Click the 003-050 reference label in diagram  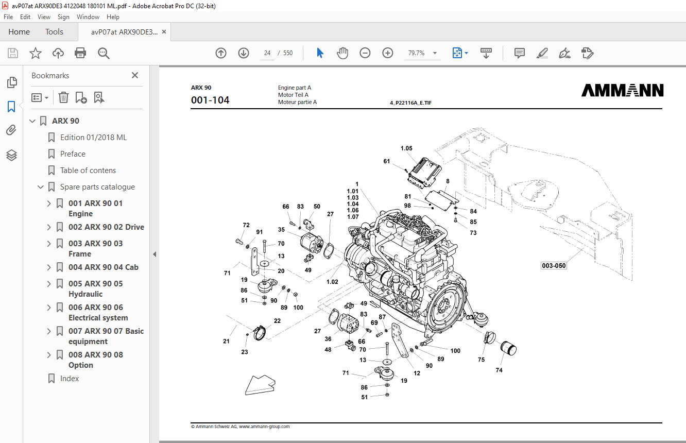554,266
